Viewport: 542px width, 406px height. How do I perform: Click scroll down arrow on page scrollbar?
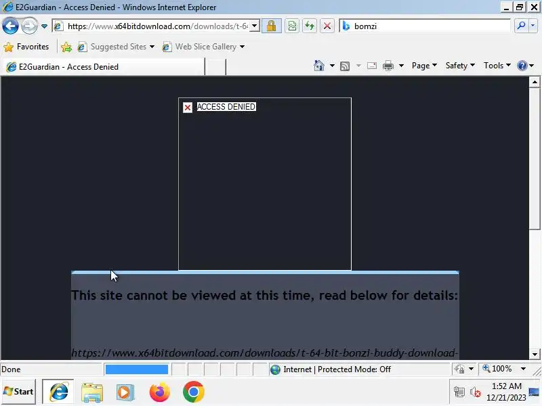[x=535, y=354]
